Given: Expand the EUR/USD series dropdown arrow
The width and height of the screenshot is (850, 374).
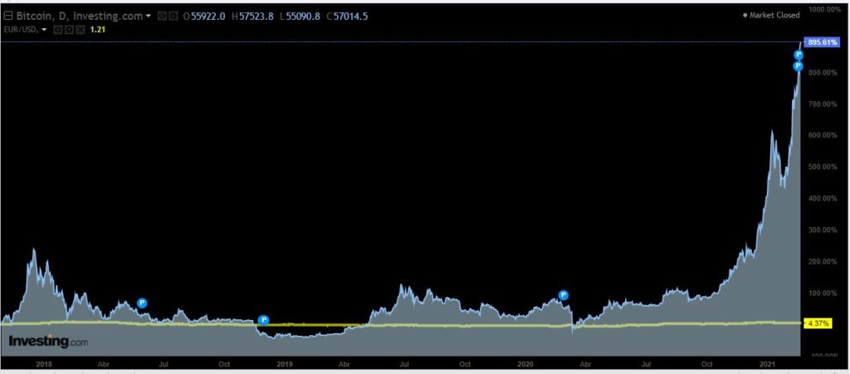Looking at the screenshot, I should [44, 30].
